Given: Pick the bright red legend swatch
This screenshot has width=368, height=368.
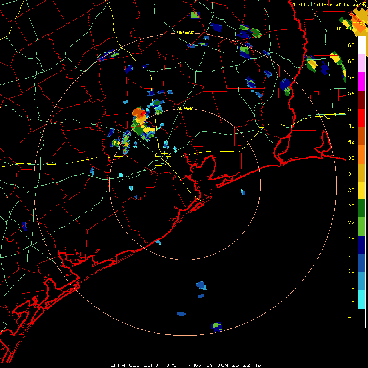Looking at the screenshot, I should coord(361,118).
